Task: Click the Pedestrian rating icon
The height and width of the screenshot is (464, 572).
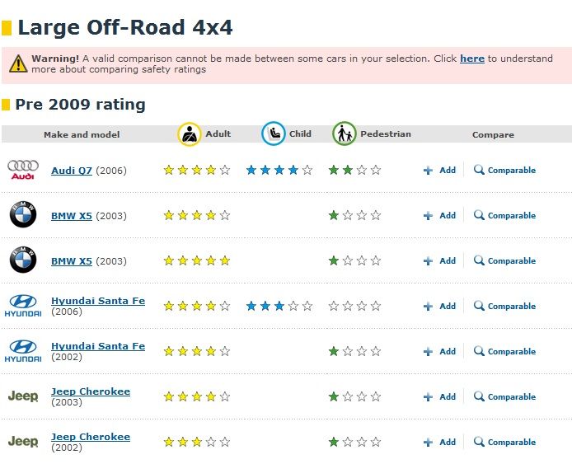Action: (344, 134)
